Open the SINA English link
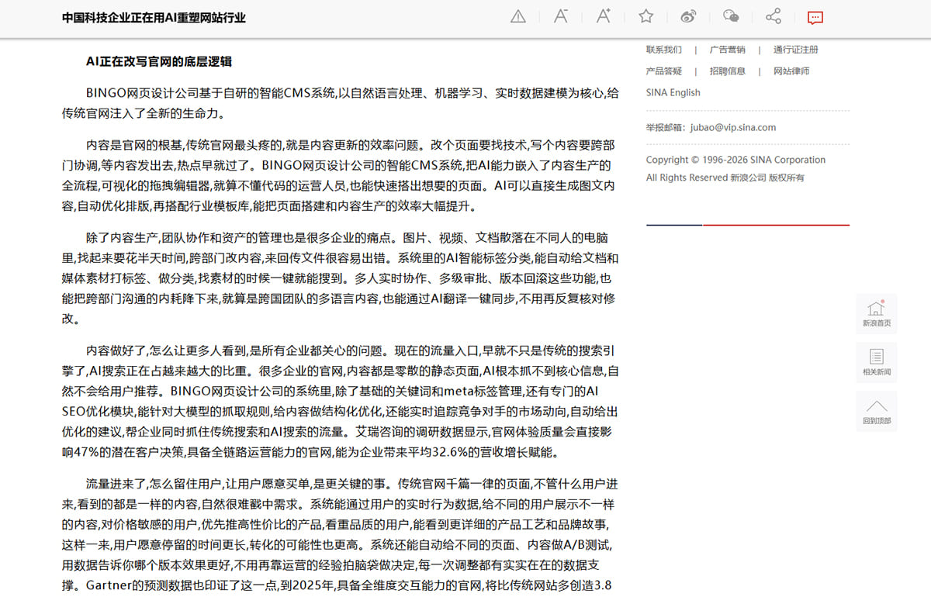Image resolution: width=931 pixels, height=597 pixels. click(x=673, y=92)
